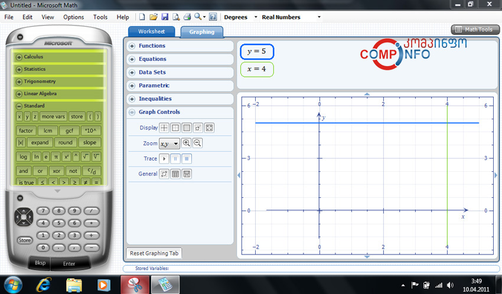Zoom in on the graph
The width and height of the screenshot is (502, 294).
[x=186, y=143]
